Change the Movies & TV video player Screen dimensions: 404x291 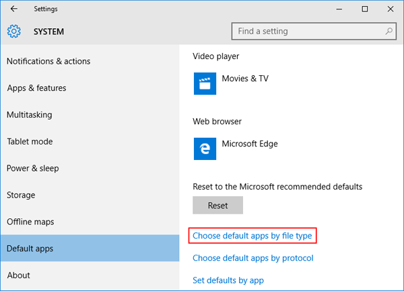[245, 79]
